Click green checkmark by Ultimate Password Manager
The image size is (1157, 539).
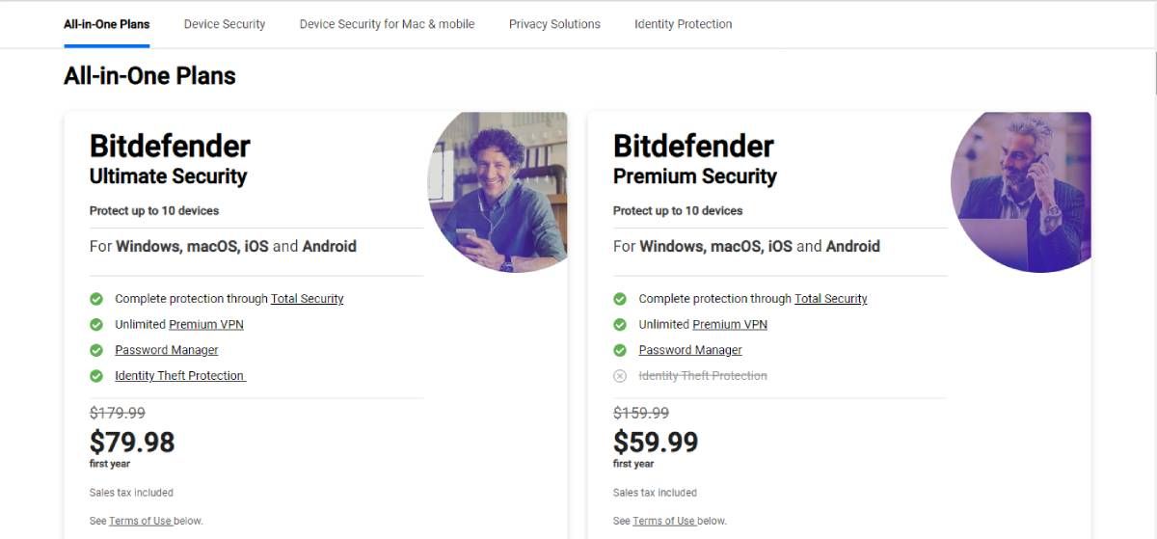(x=96, y=350)
